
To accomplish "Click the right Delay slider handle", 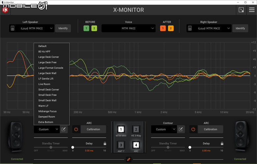I will click(x=190, y=147).
